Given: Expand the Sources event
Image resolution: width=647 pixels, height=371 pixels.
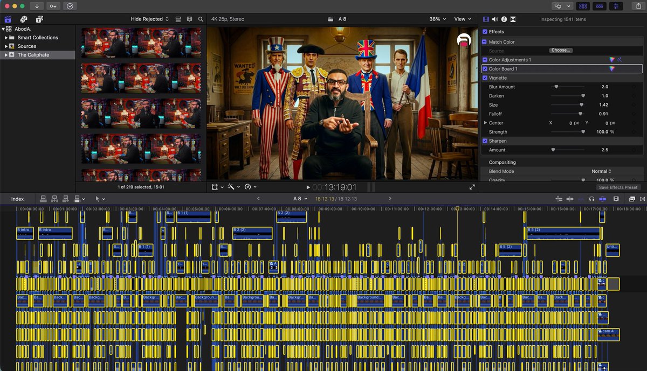Looking at the screenshot, I should point(6,46).
